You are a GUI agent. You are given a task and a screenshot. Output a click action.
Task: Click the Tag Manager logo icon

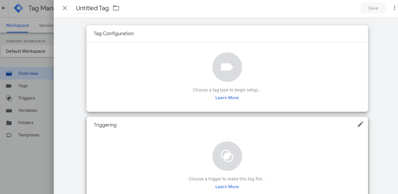coord(19,8)
